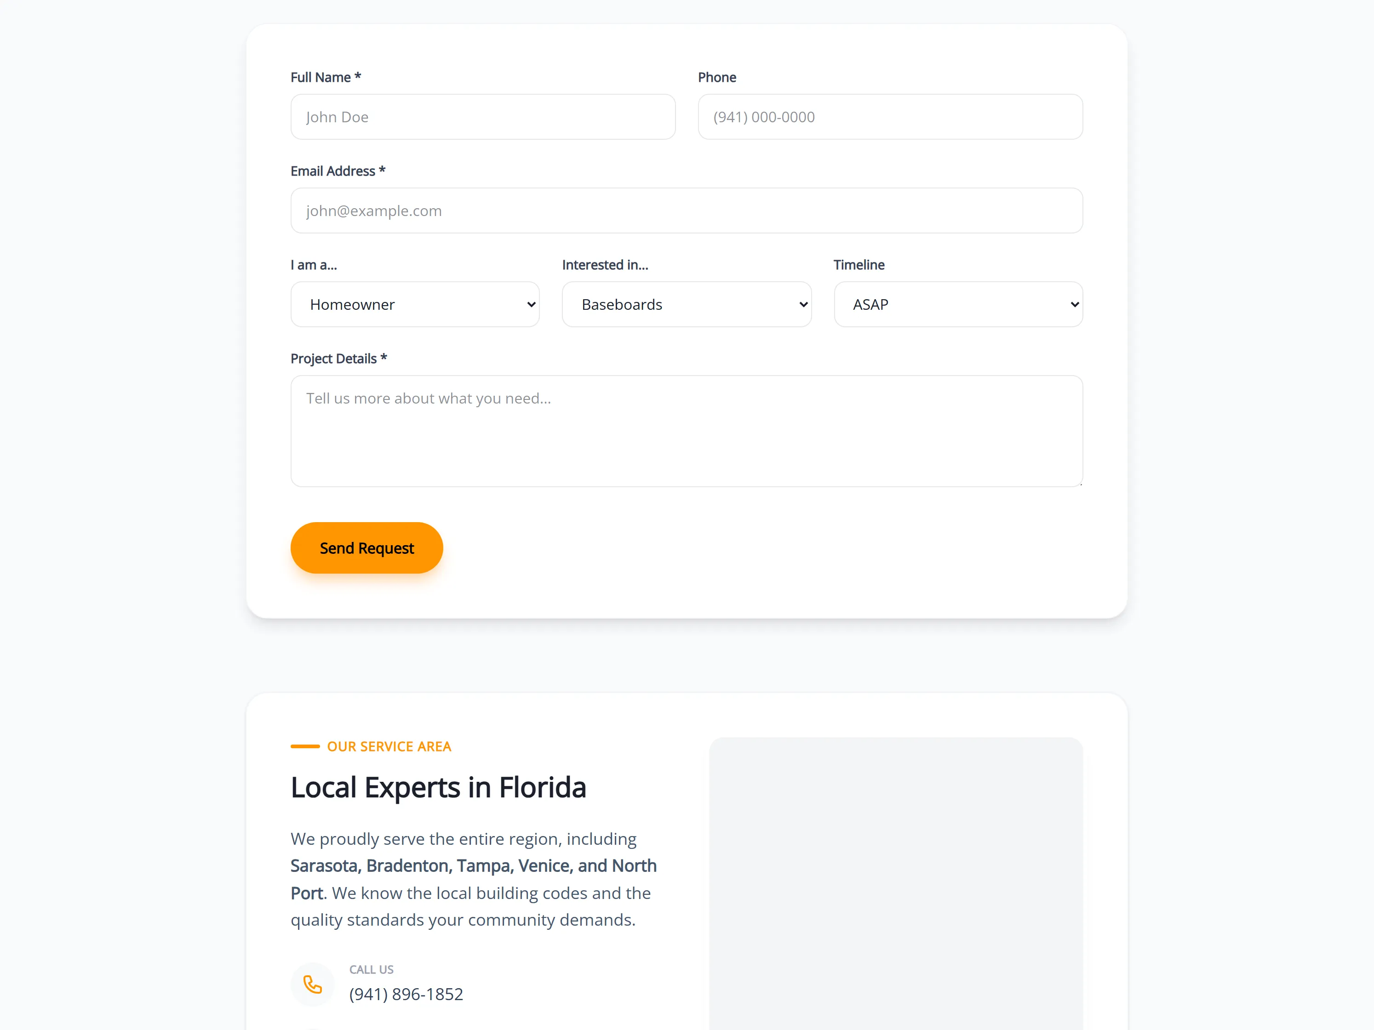This screenshot has height=1030, width=1374.
Task: Click the Full Name input field
Action: [483, 117]
